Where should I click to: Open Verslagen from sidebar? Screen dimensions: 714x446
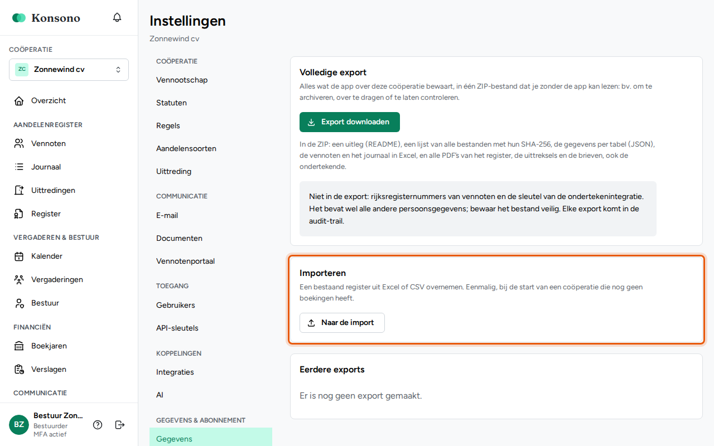pyautogui.click(x=69, y=370)
